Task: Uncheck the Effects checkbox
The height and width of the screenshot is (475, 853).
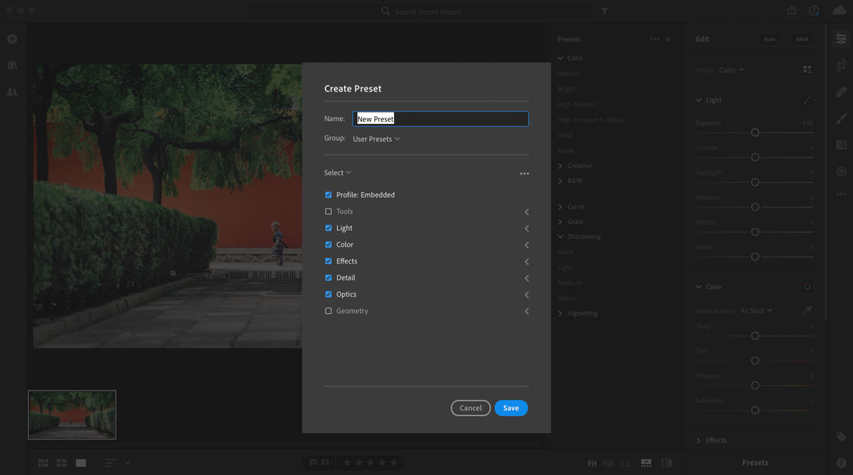Action: point(328,261)
